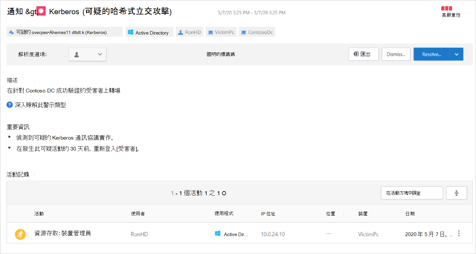Screen dimensions: 476x254
Task: Click the 活動 column header
Action: pos(39,214)
